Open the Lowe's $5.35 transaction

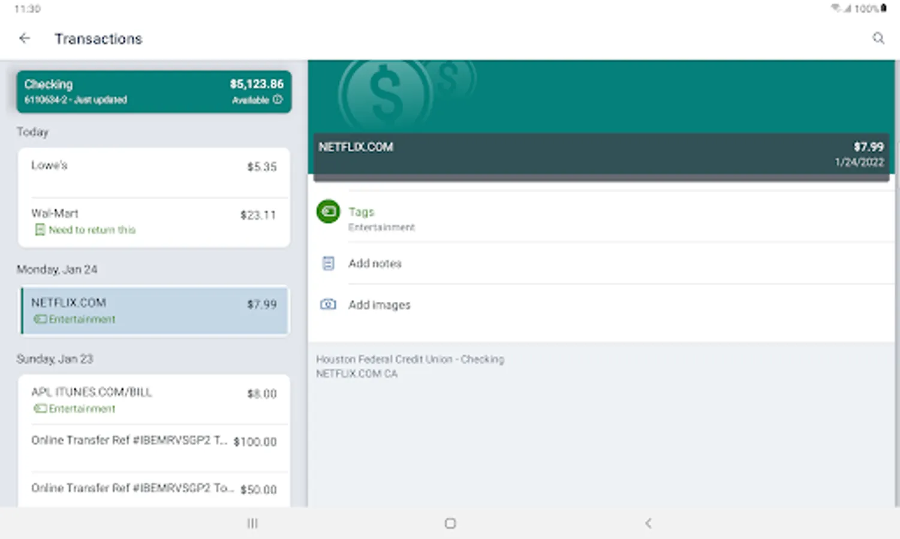pyautogui.click(x=154, y=172)
